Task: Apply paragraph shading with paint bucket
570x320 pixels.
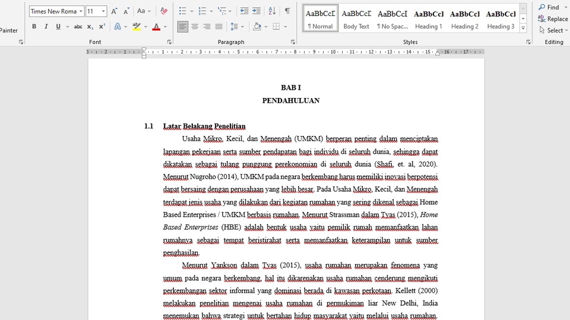Action: [257, 27]
